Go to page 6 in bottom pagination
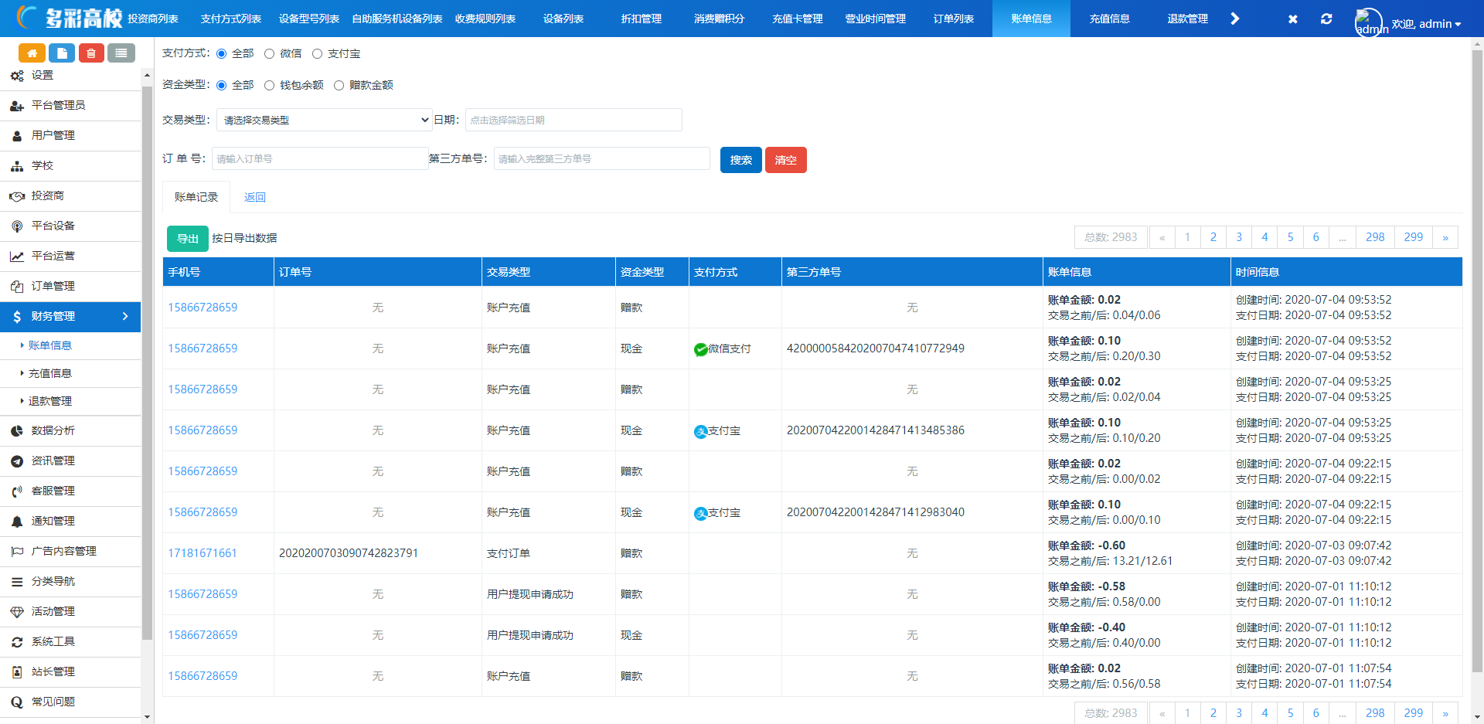 coord(1316,712)
